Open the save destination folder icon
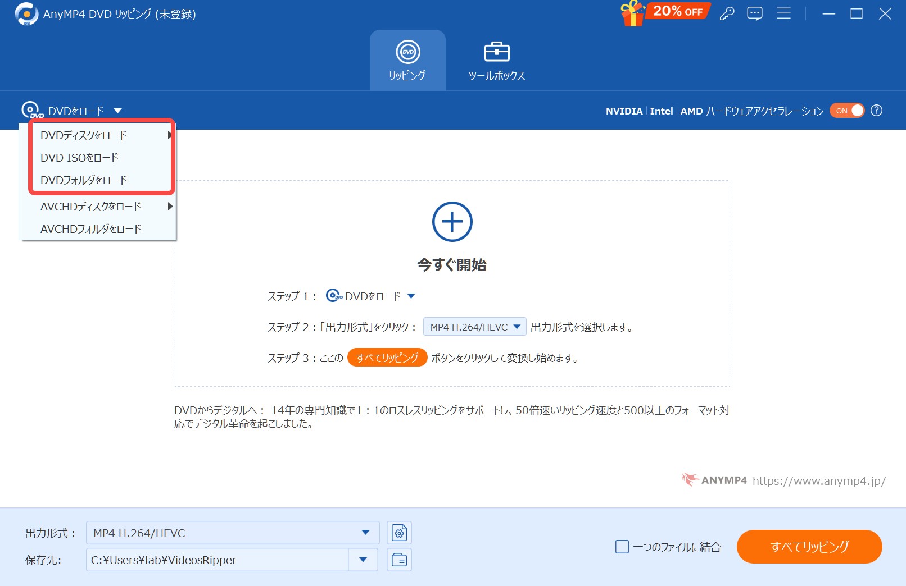Viewport: 906px width, 586px height. [399, 560]
